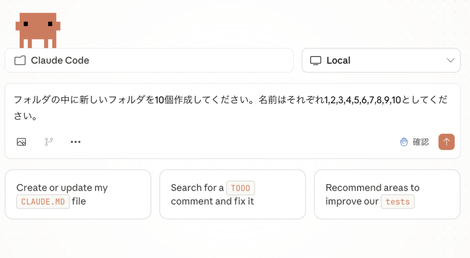This screenshot has width=470, height=258.
Task: Click the monitor icon next to Local
Action: 315,60
